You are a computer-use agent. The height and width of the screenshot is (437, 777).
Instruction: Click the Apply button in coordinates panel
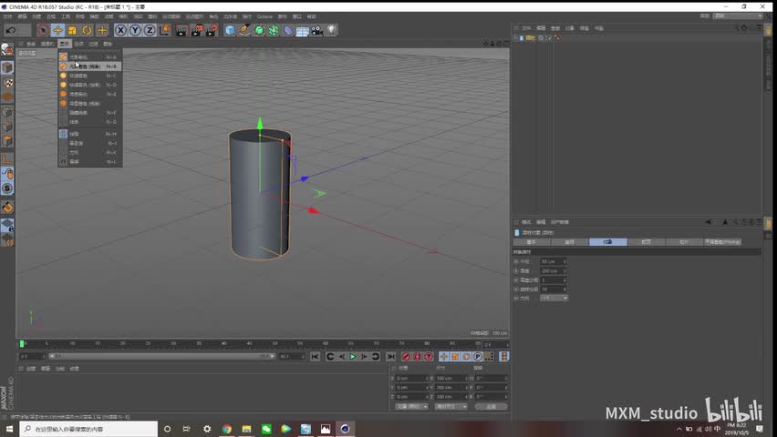[x=491, y=407]
